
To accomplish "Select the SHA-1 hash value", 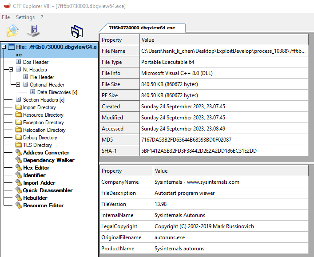I will coord(224,150).
